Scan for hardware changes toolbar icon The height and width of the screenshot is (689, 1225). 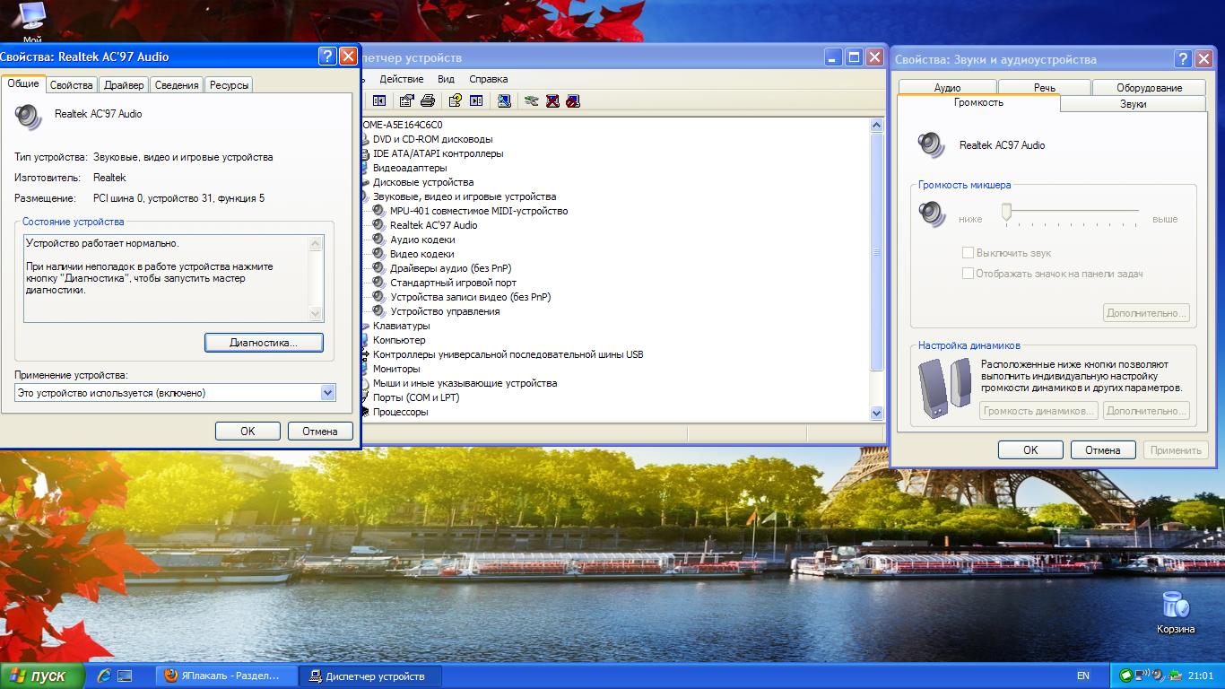504,100
